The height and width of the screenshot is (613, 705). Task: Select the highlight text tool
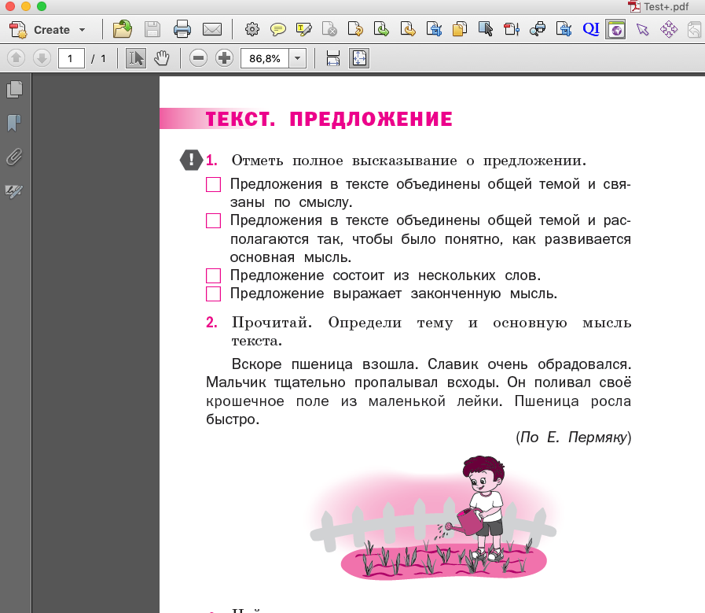click(x=304, y=30)
